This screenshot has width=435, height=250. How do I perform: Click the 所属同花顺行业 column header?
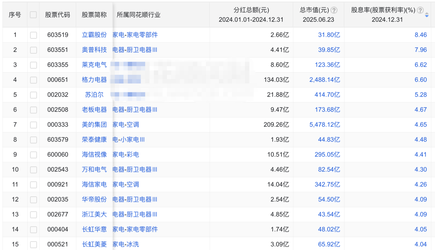point(139,15)
